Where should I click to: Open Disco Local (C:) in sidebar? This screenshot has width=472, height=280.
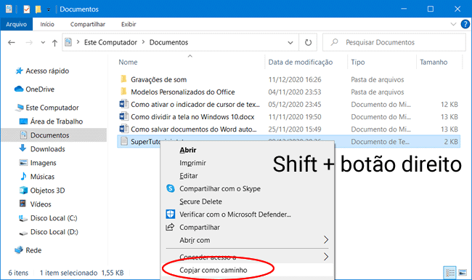(54, 218)
